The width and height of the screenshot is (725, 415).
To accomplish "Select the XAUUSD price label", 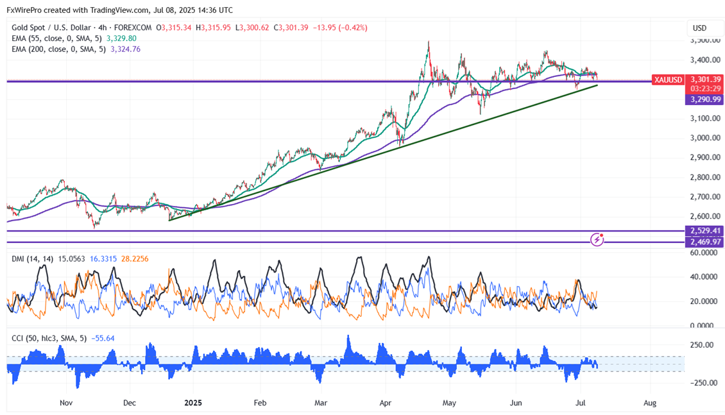I will coord(668,80).
